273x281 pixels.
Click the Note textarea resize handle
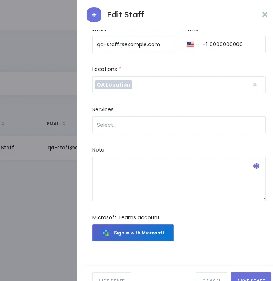coord(263,199)
